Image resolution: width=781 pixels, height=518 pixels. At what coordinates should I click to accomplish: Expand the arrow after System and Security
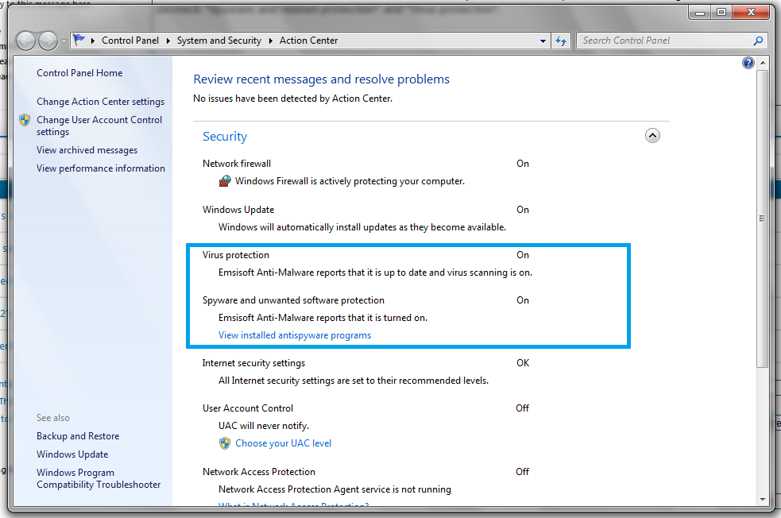[x=270, y=41]
